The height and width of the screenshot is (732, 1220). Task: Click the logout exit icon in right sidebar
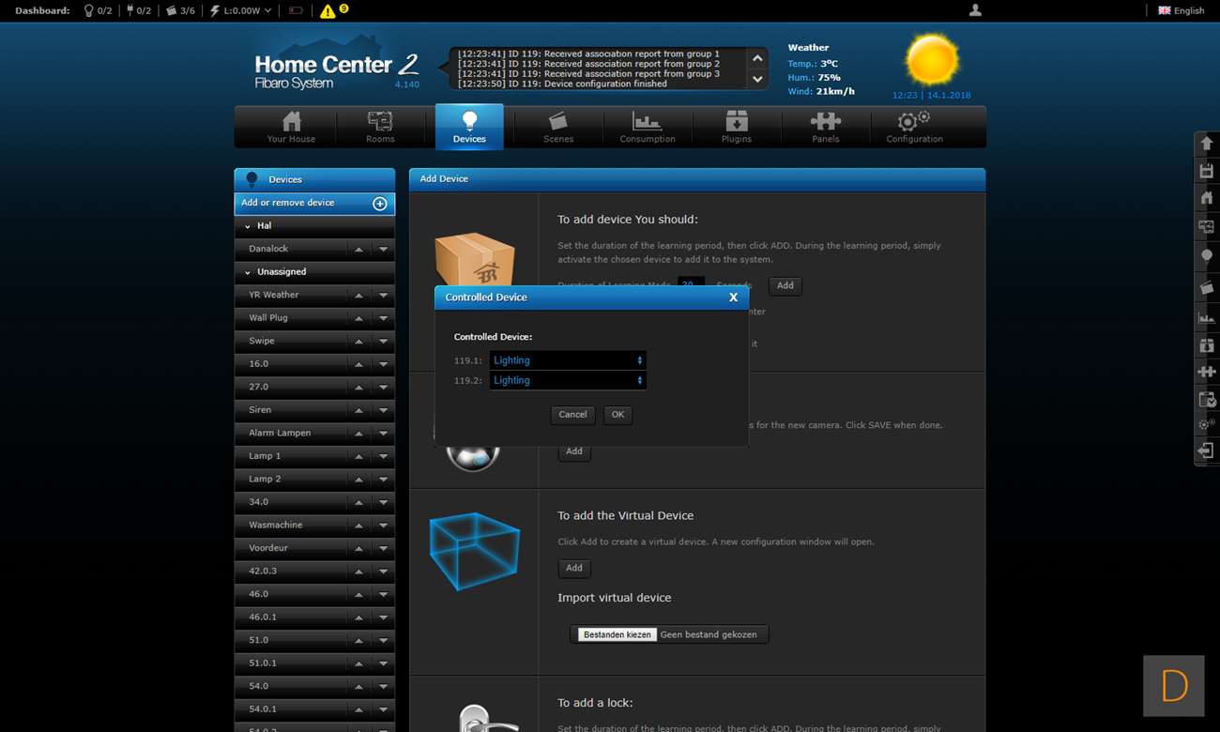point(1207,451)
